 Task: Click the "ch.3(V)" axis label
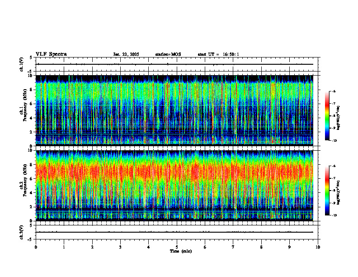click(21, 233)
